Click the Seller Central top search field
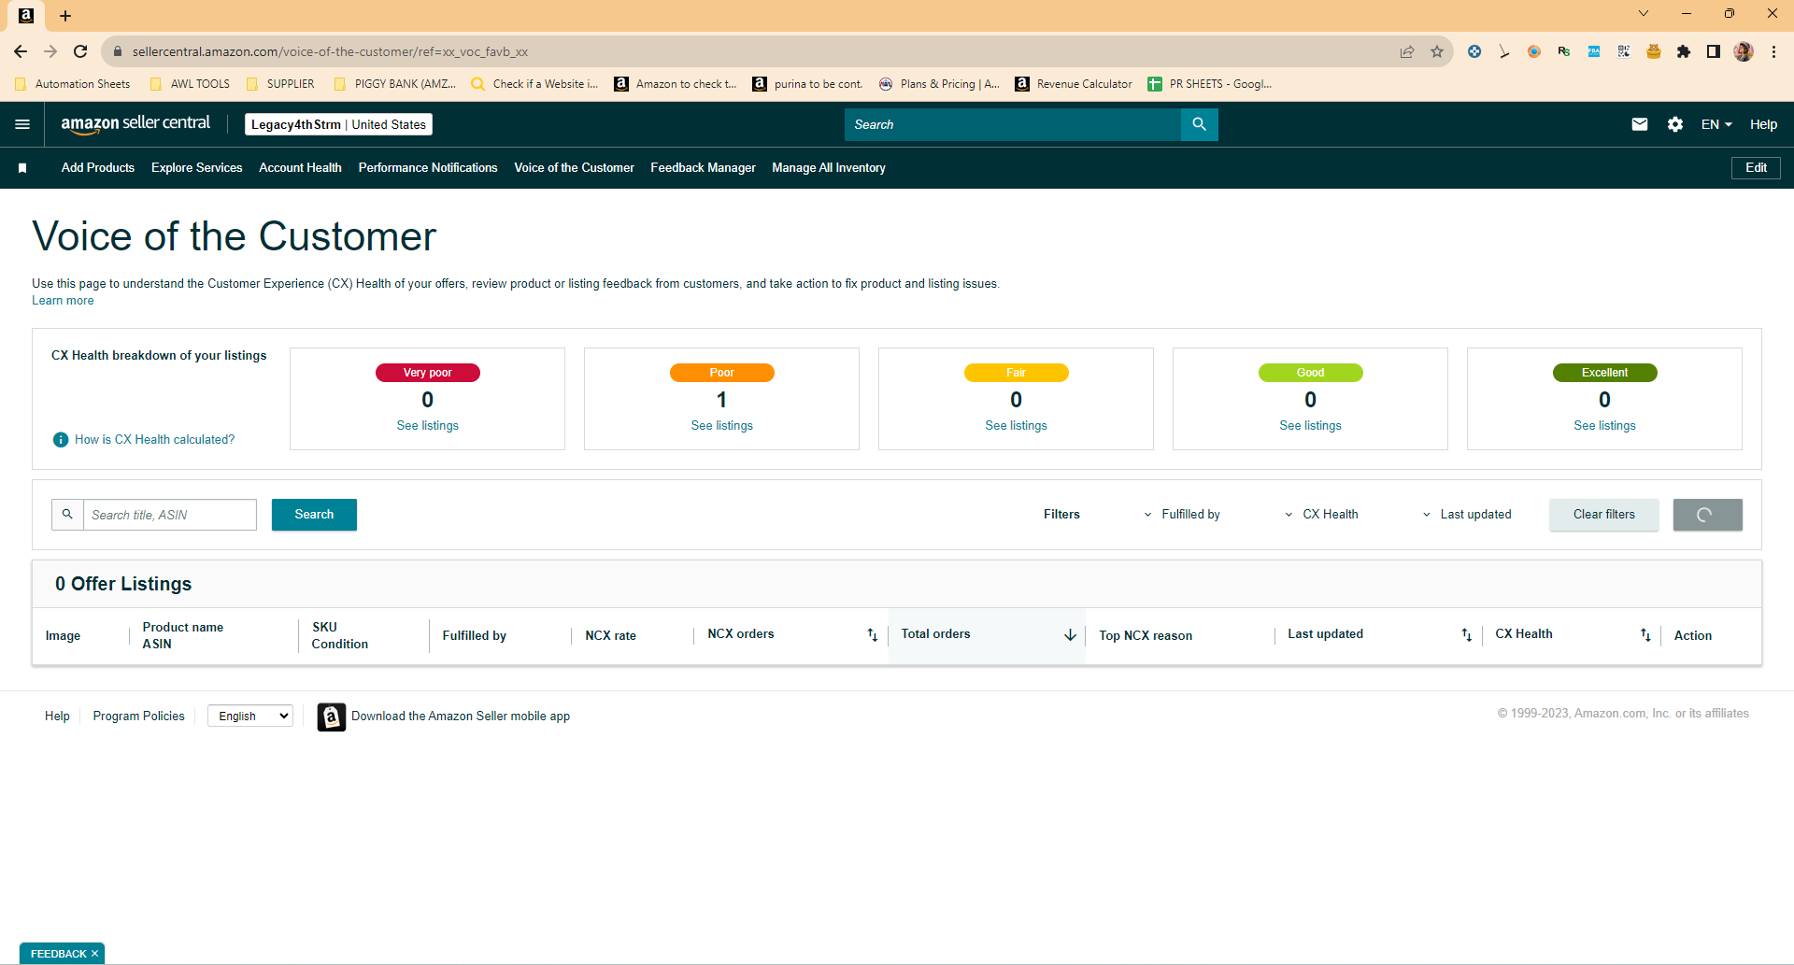Viewport: 1794px width, 965px height. [1013, 124]
